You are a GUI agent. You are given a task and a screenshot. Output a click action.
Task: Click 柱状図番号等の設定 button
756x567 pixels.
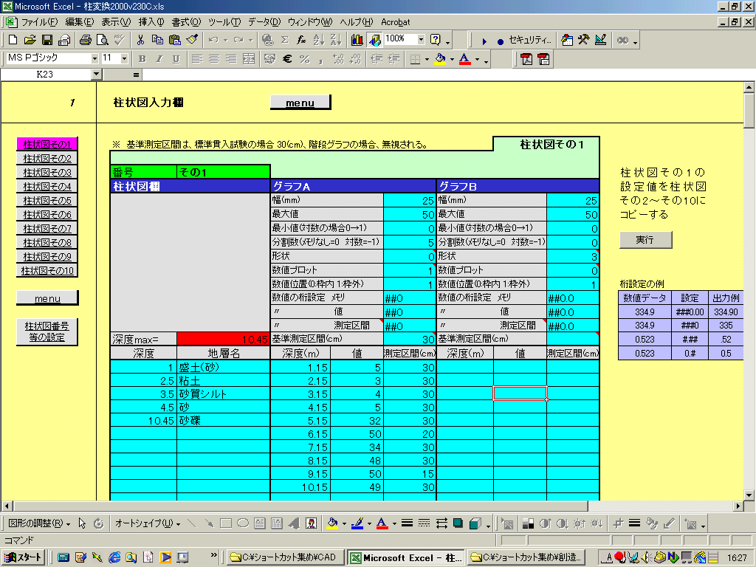[47, 331]
